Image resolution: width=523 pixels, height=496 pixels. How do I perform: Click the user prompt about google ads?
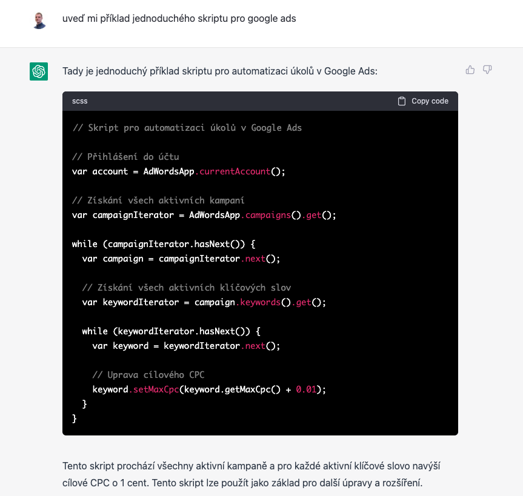[179, 19]
